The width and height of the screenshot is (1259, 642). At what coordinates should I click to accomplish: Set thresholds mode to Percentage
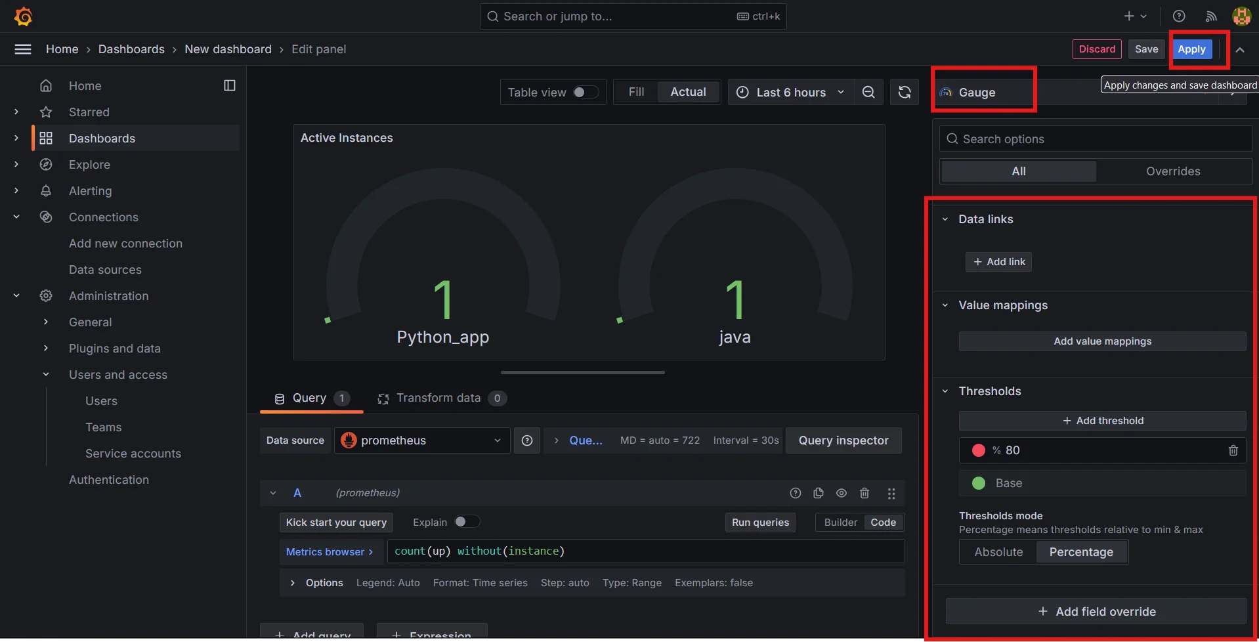click(1081, 552)
